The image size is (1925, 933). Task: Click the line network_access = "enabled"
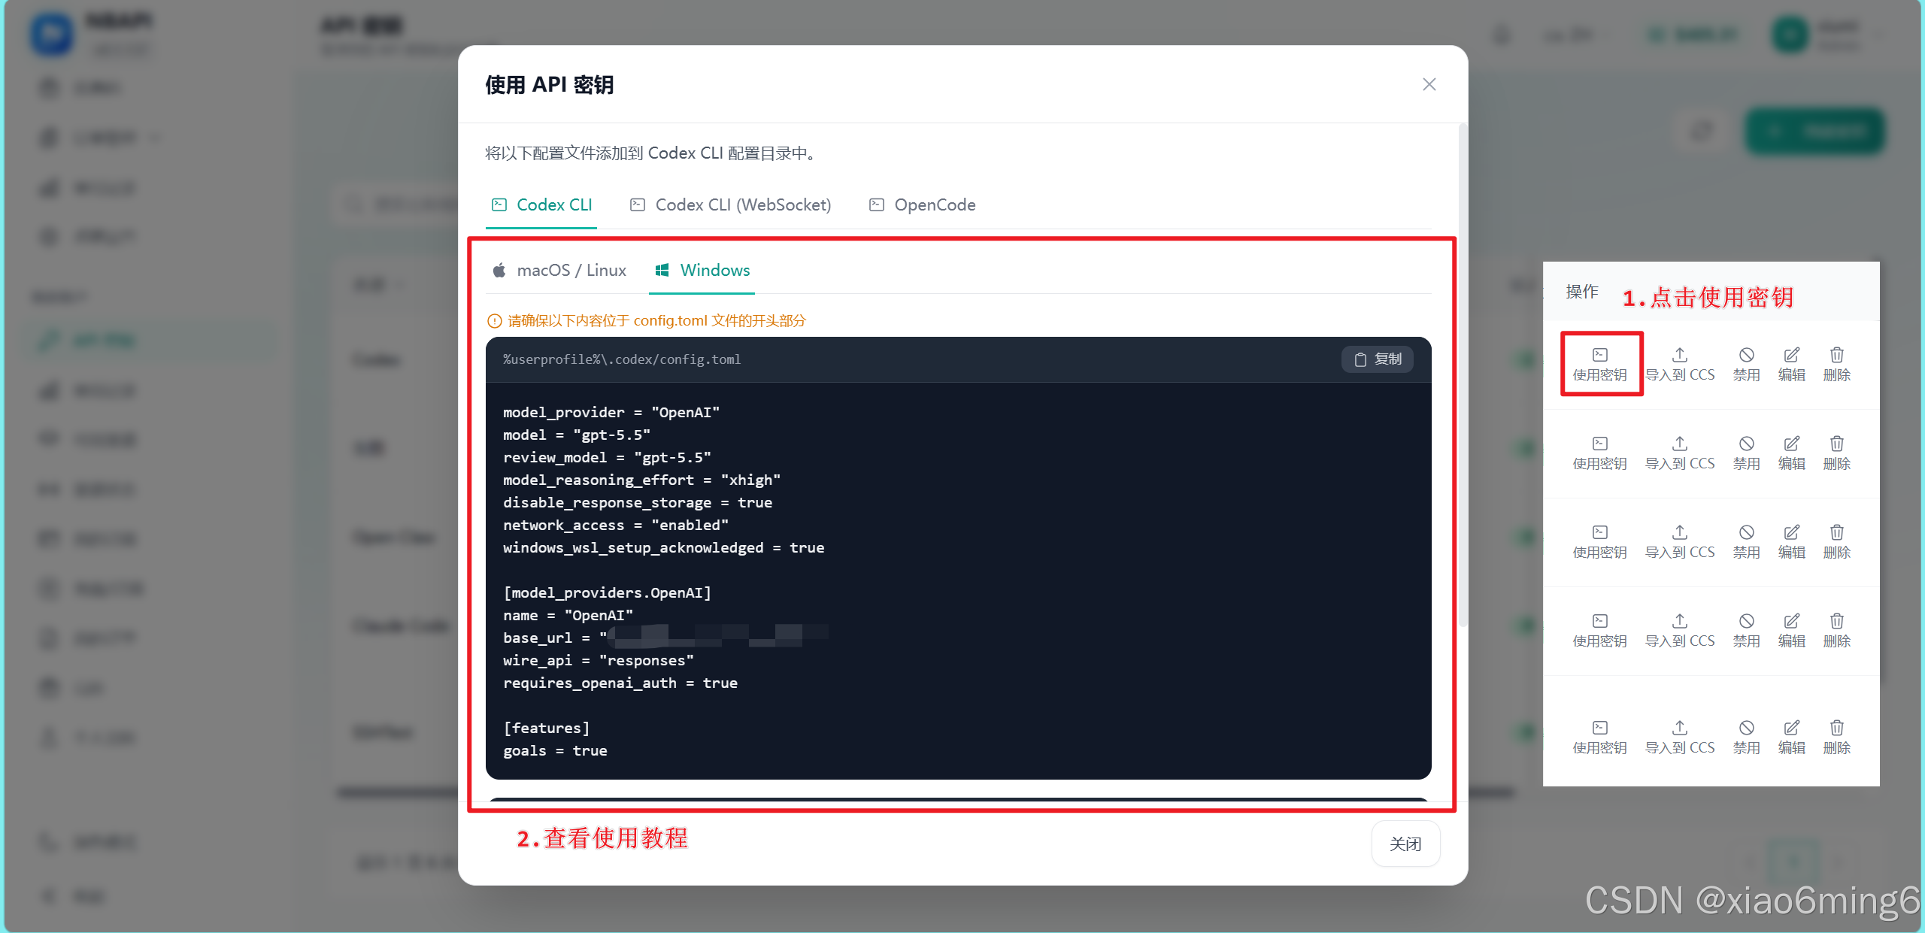616,526
